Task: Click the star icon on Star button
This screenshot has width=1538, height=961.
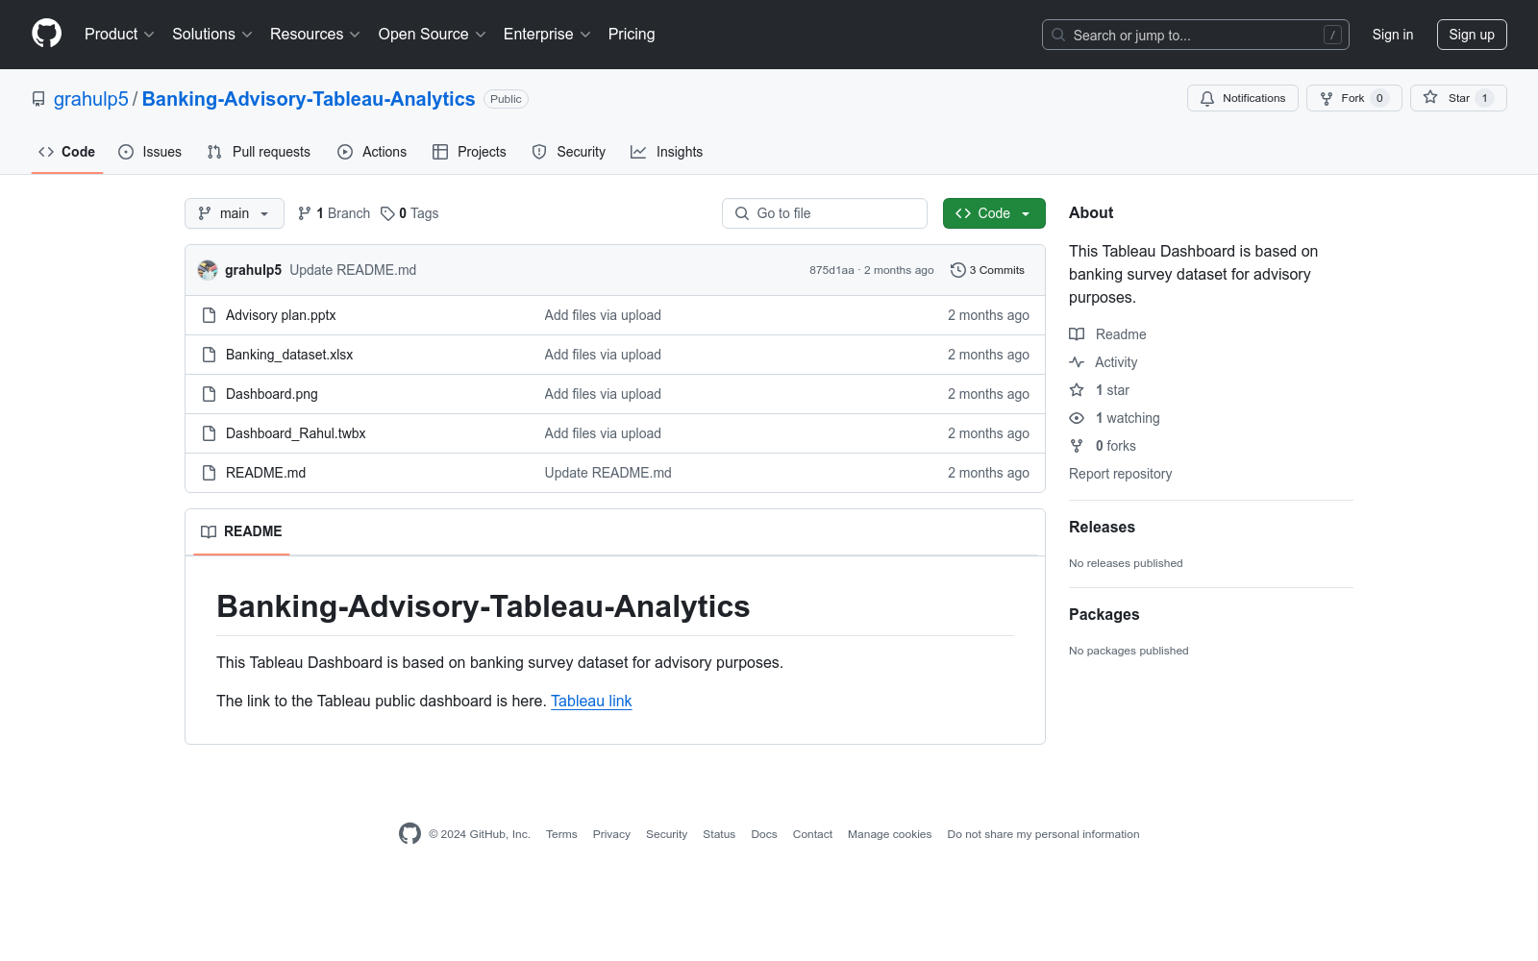Action: point(1430,98)
